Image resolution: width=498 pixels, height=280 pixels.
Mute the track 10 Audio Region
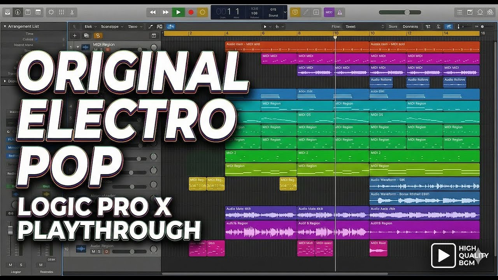[93, 252]
